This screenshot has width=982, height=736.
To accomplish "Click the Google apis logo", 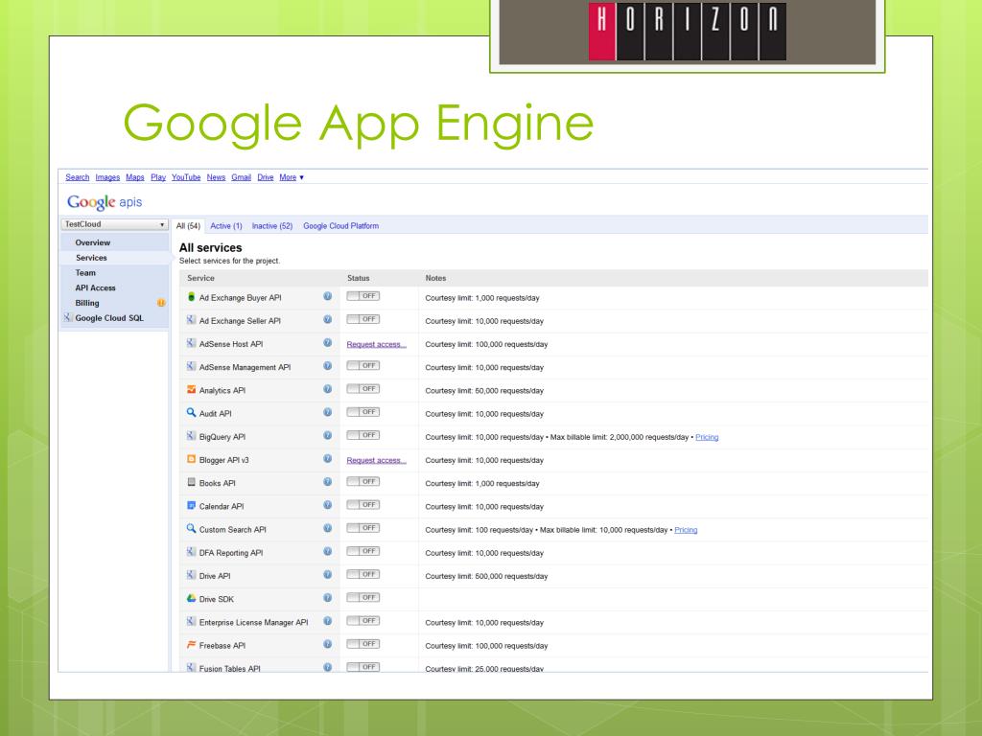I will coord(105,201).
